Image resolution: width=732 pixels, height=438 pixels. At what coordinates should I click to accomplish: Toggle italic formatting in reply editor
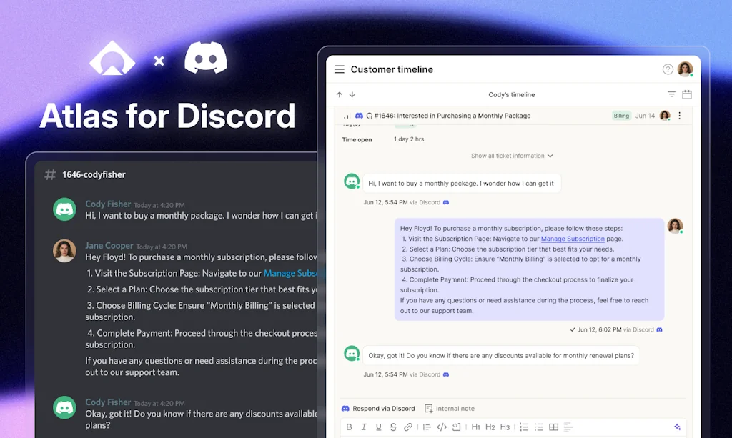[x=364, y=427]
